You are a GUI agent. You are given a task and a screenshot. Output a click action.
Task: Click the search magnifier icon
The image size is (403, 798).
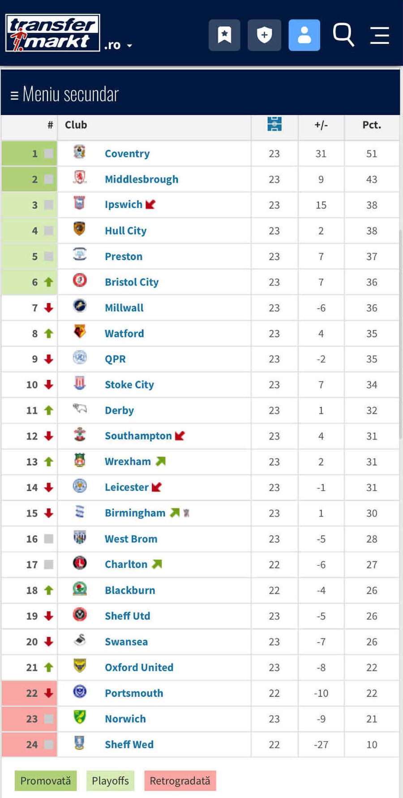(x=343, y=35)
